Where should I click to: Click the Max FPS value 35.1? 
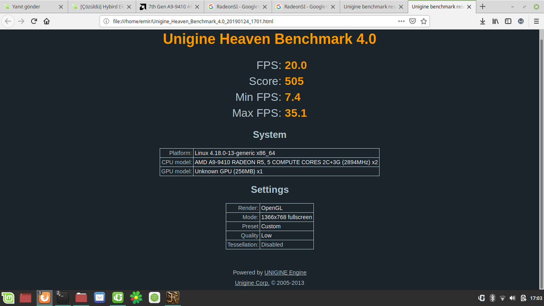pyautogui.click(x=296, y=113)
